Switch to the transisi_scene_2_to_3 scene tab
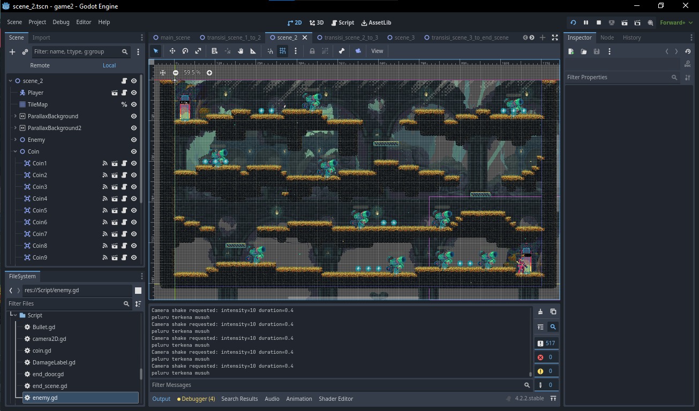Viewport: 699px width, 411px height. point(347,37)
